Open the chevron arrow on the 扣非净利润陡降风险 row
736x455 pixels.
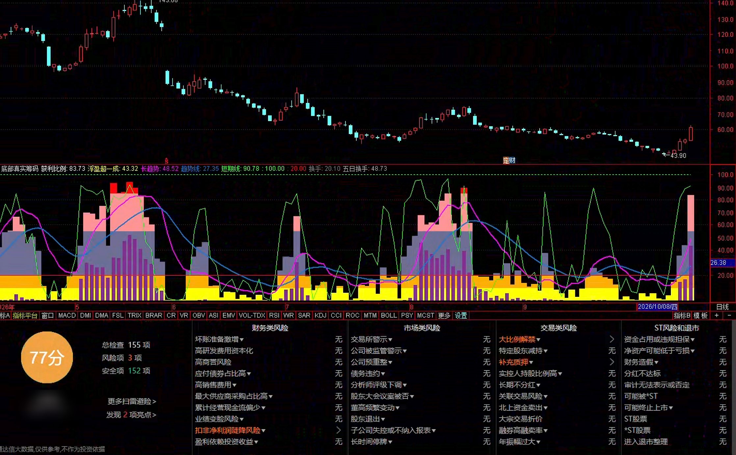pos(338,430)
